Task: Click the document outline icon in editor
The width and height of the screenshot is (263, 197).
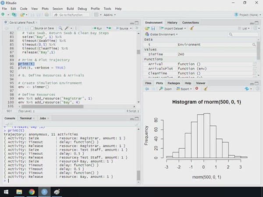Action: coord(137,28)
